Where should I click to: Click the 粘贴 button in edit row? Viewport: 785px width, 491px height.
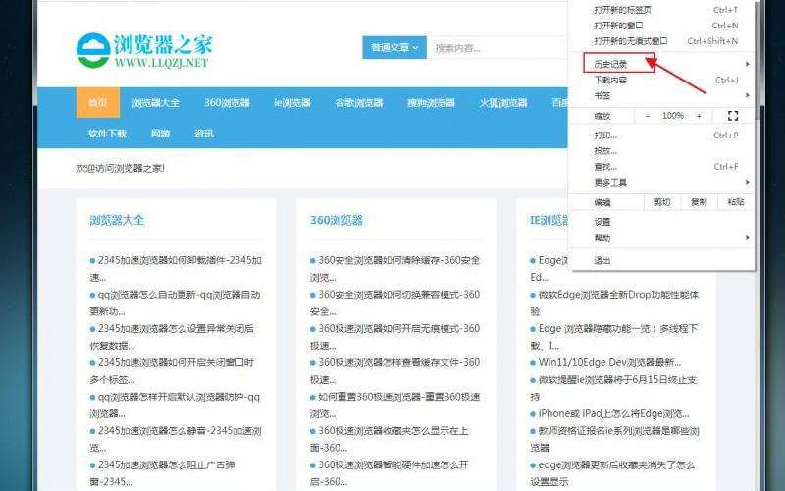point(735,202)
